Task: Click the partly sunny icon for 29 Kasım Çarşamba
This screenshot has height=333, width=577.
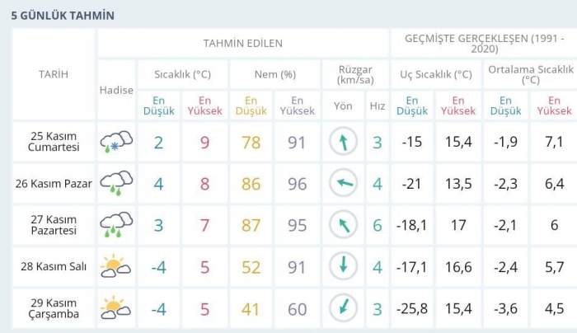Action: click(115, 308)
